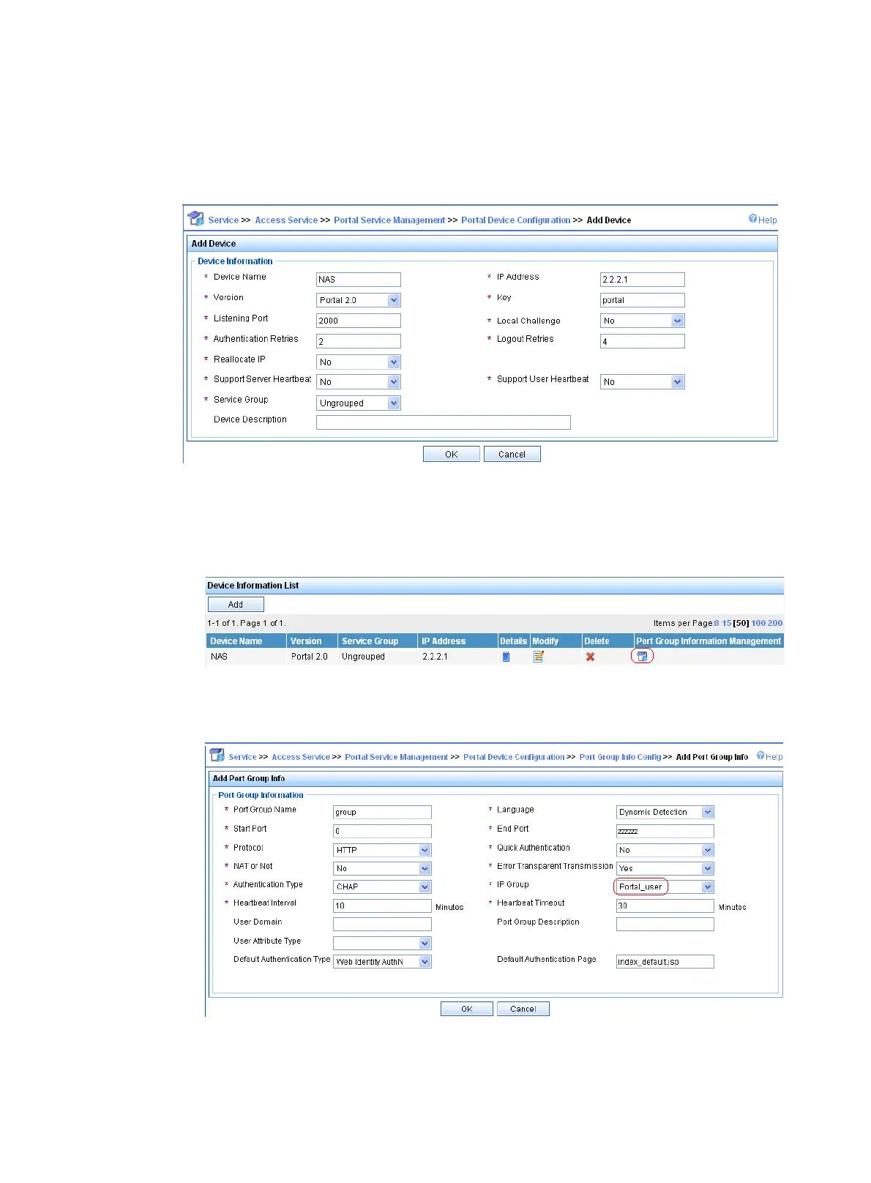Click Device Name input field containing NAS
This screenshot has width=871, height=1183.
(359, 280)
